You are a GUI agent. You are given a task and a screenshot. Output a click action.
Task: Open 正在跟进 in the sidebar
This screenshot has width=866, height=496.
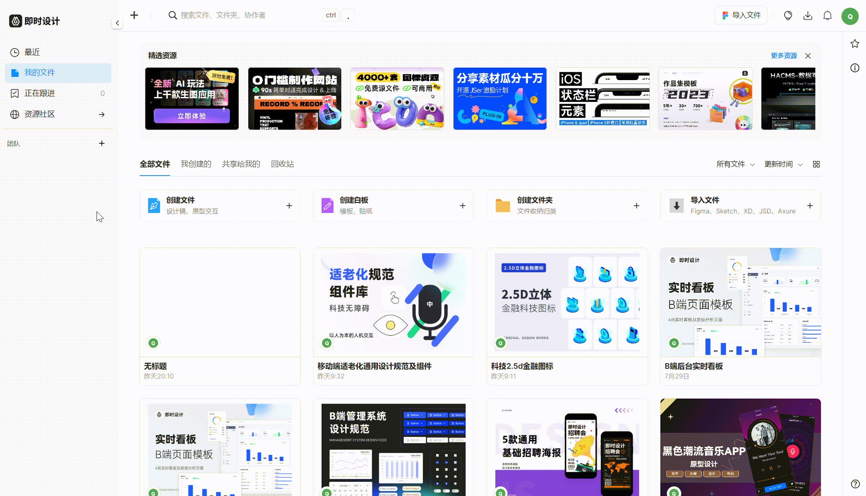click(x=58, y=93)
